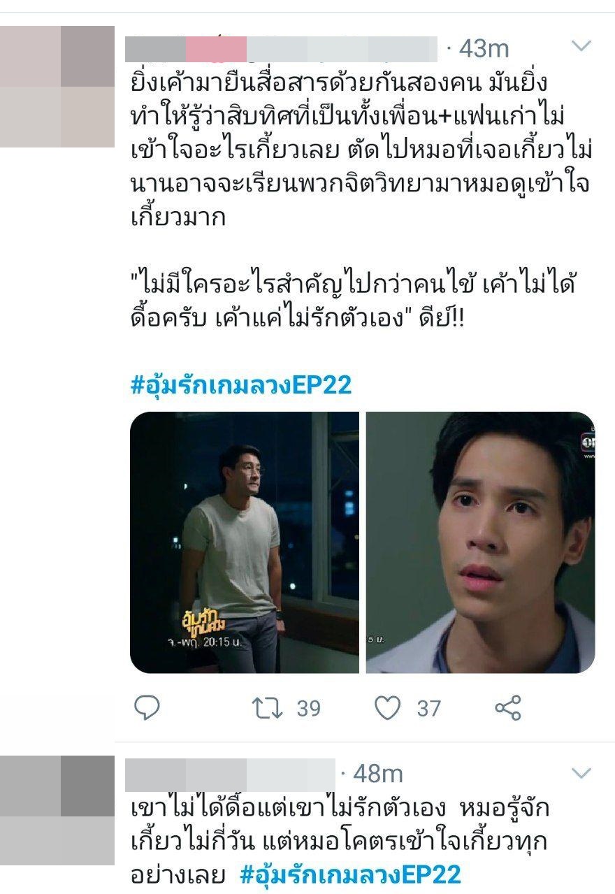Like the first tweet with 37 likes
This screenshot has width=615, height=894.
point(387,708)
